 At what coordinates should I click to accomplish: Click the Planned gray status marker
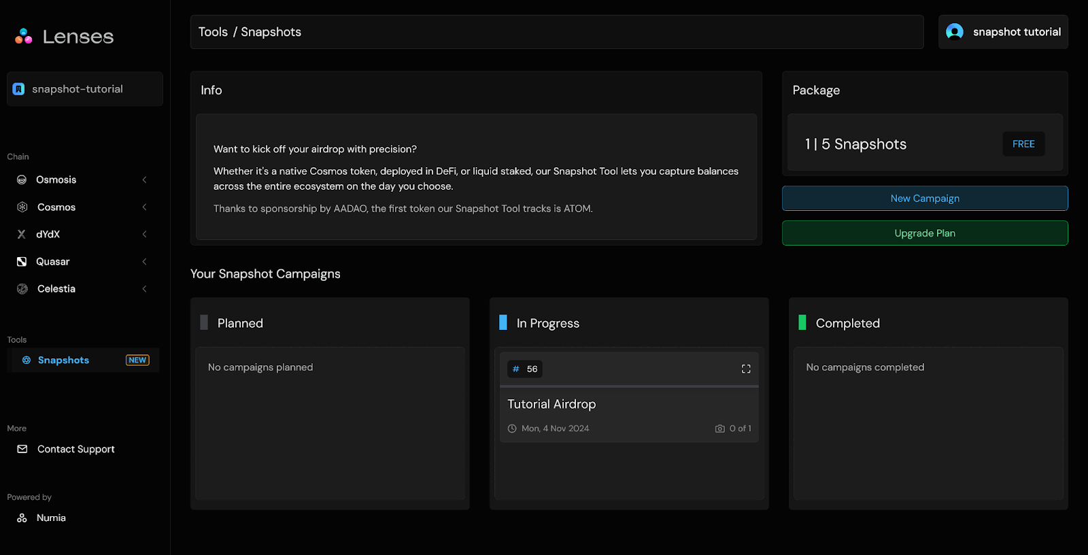click(204, 322)
